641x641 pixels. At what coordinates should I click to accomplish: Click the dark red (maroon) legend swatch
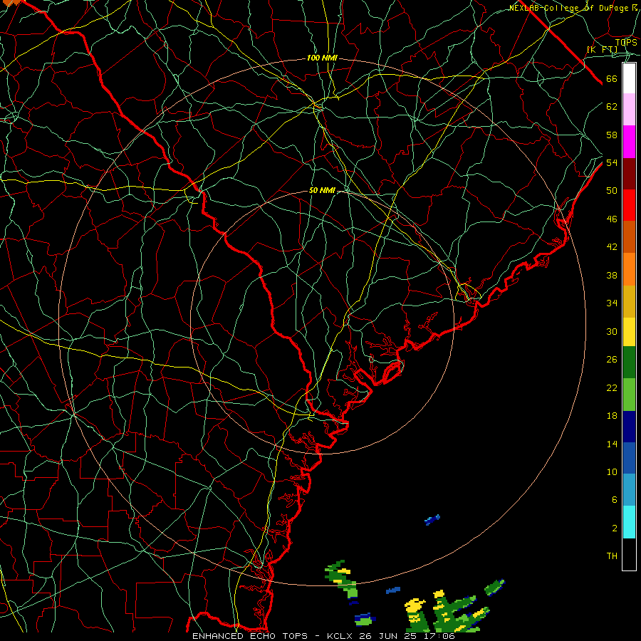click(629, 173)
